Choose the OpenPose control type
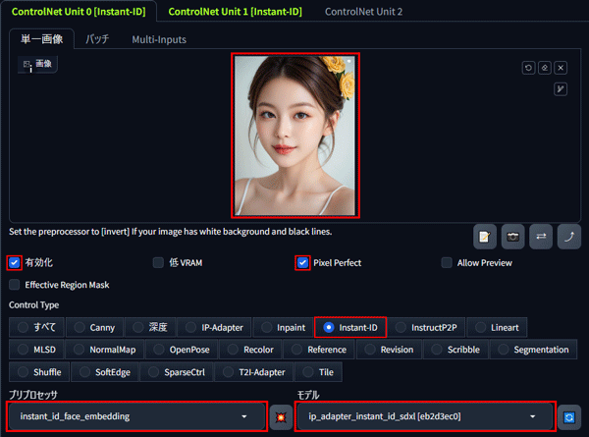Viewport: 589px width, 437px height. pos(182,350)
